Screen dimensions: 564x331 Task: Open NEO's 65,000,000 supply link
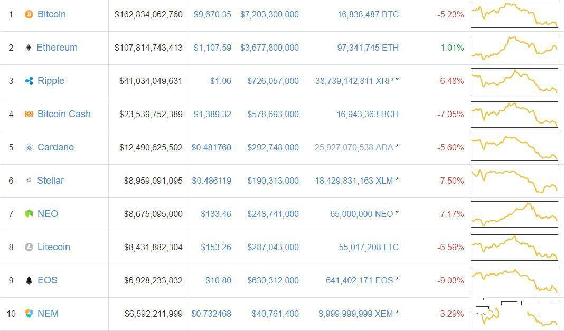tap(361, 214)
